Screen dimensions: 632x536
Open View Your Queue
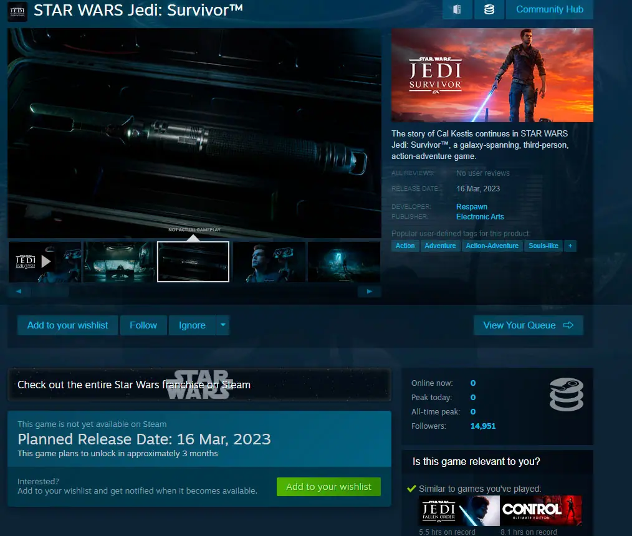point(528,325)
